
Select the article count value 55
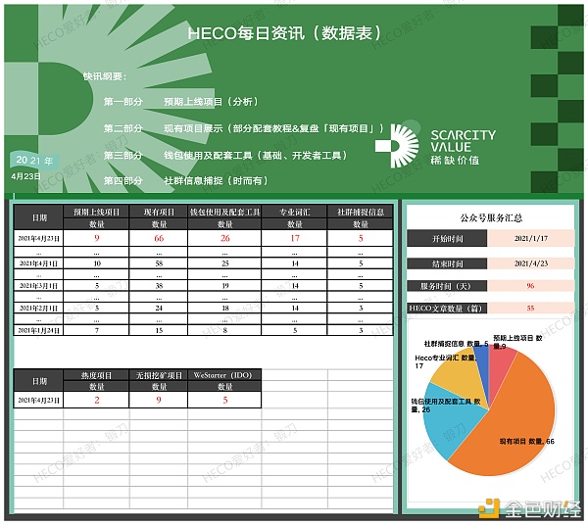click(x=530, y=308)
